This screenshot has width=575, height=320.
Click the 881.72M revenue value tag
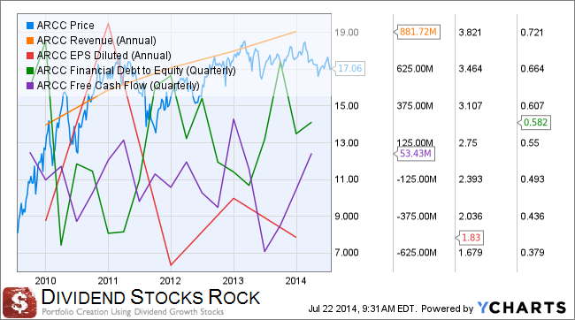click(x=418, y=32)
